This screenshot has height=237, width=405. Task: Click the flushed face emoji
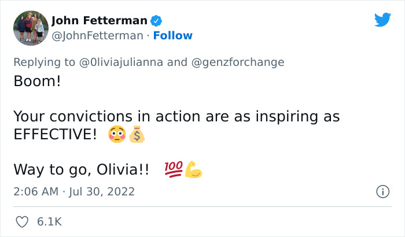pos(117,135)
